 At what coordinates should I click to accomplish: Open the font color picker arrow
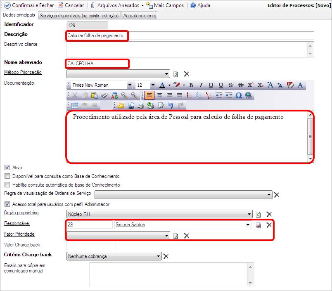click(x=169, y=85)
